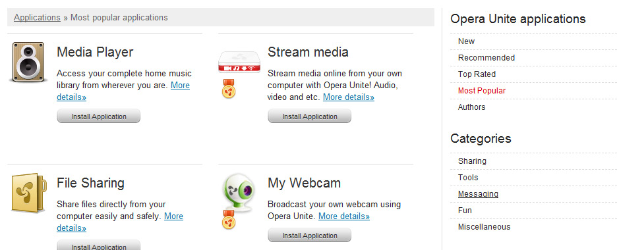Select Top Rated in sidebar menu
The image size is (617, 250).
click(x=477, y=74)
